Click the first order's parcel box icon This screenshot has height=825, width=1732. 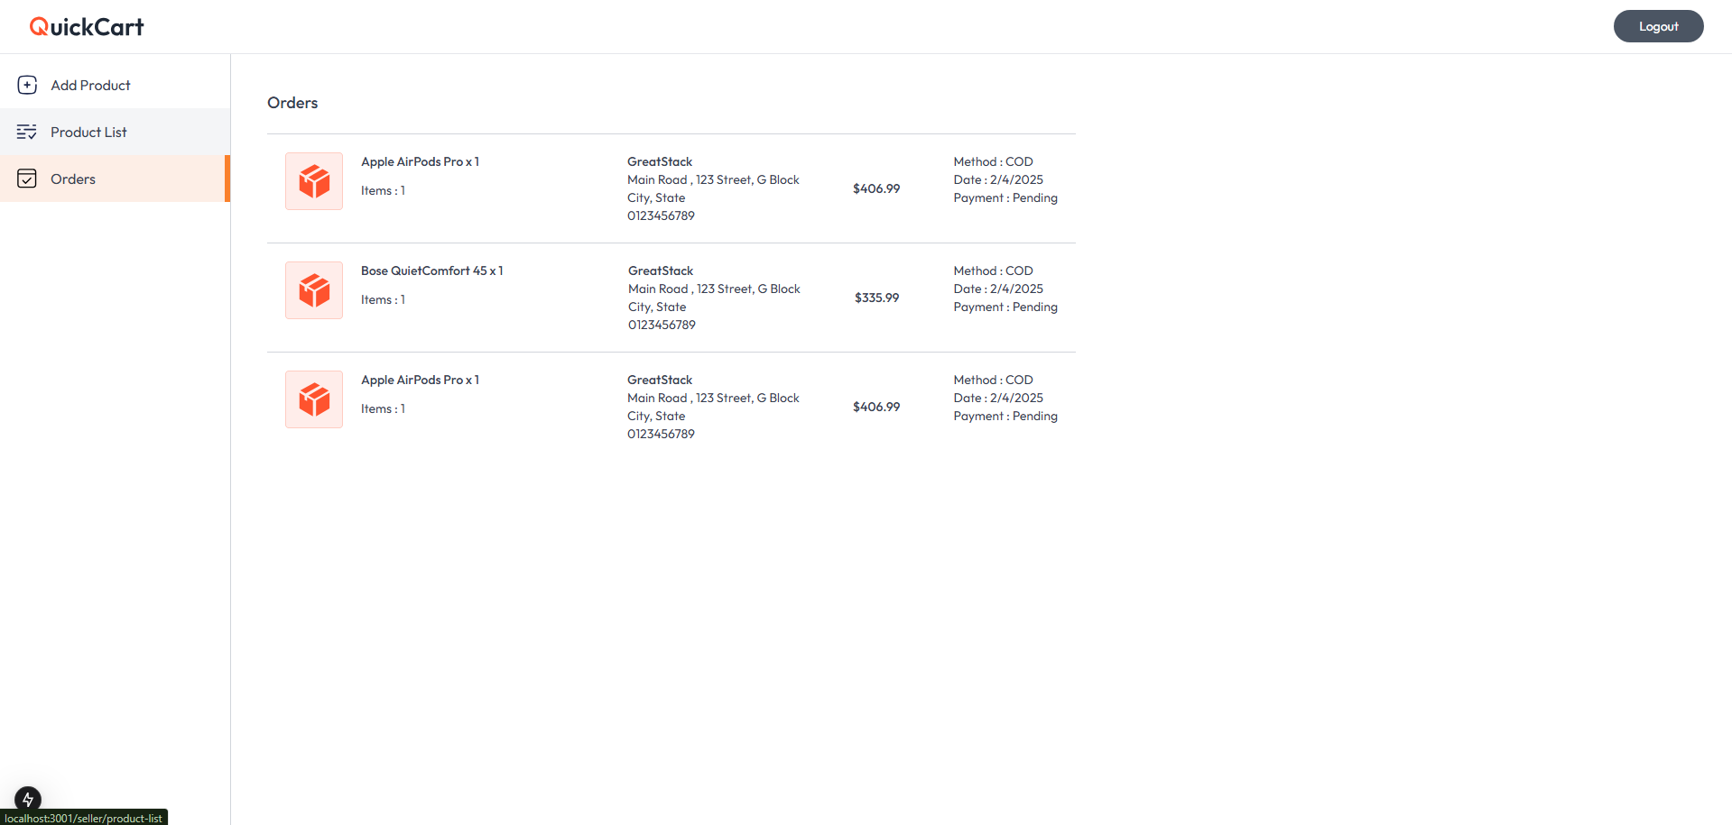point(314,181)
